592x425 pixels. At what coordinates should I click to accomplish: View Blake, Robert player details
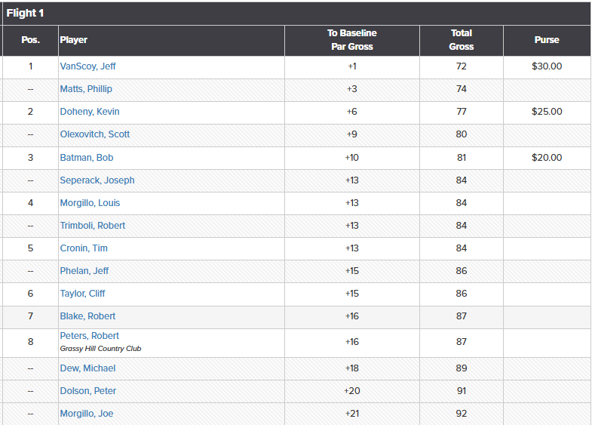click(87, 316)
